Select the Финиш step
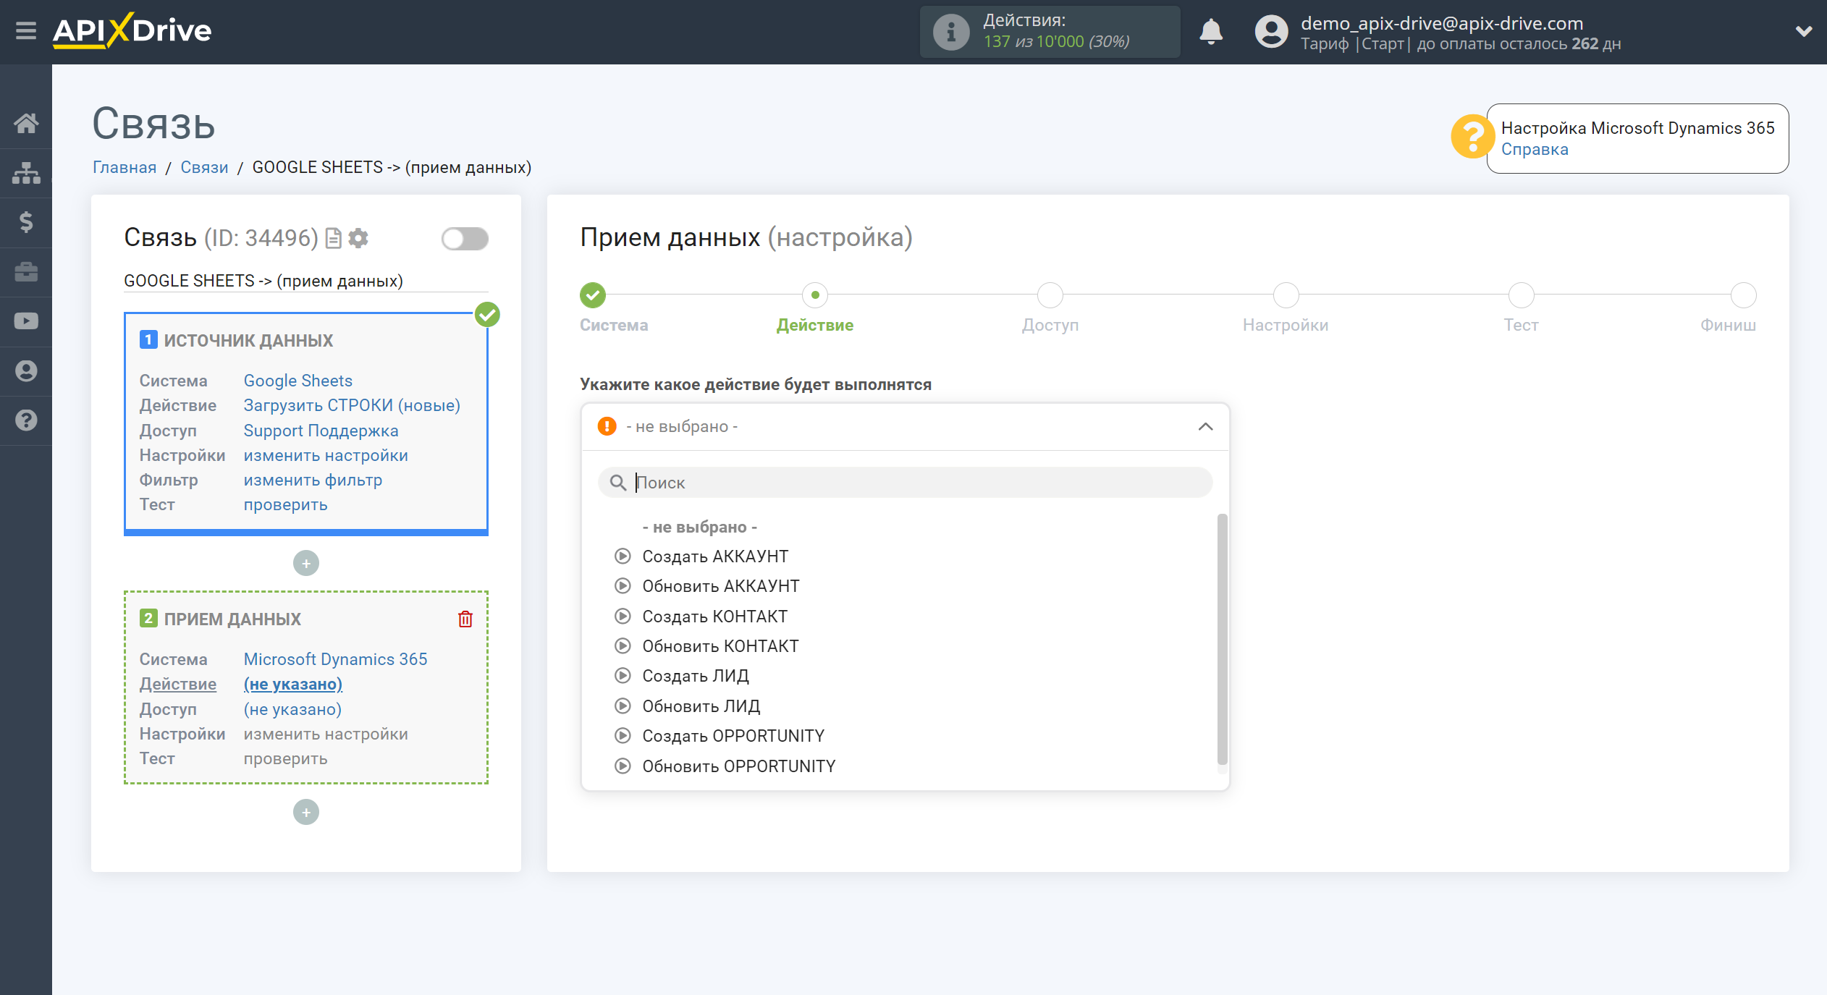Screen dimensions: 1827x995 pos(1743,295)
